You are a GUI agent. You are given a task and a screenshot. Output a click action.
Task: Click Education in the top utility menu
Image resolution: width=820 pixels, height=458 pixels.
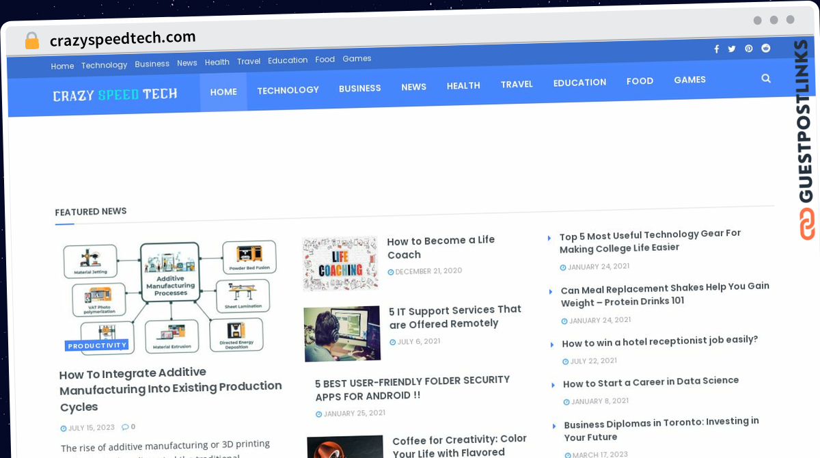coord(288,60)
